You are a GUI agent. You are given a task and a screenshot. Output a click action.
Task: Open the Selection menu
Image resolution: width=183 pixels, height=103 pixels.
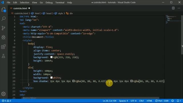25,3
